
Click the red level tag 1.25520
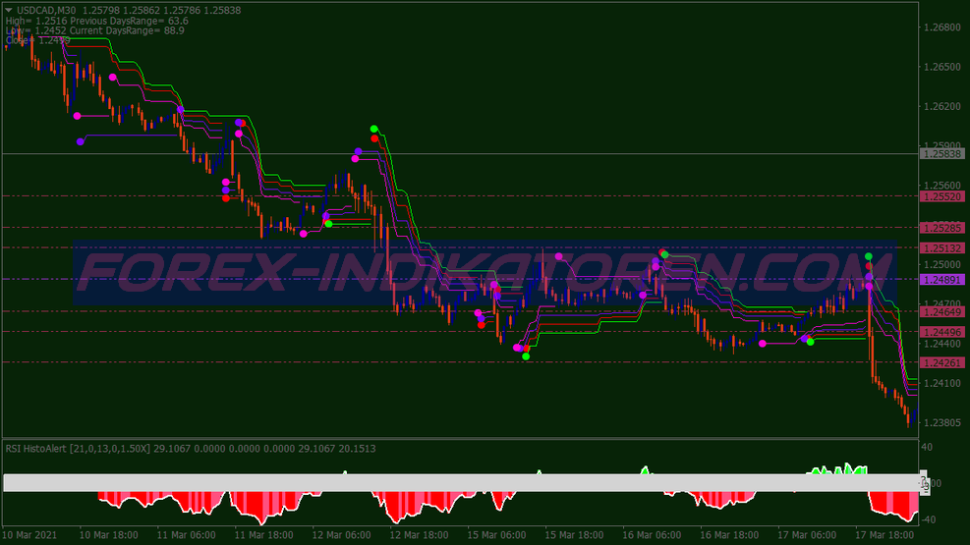coord(942,196)
